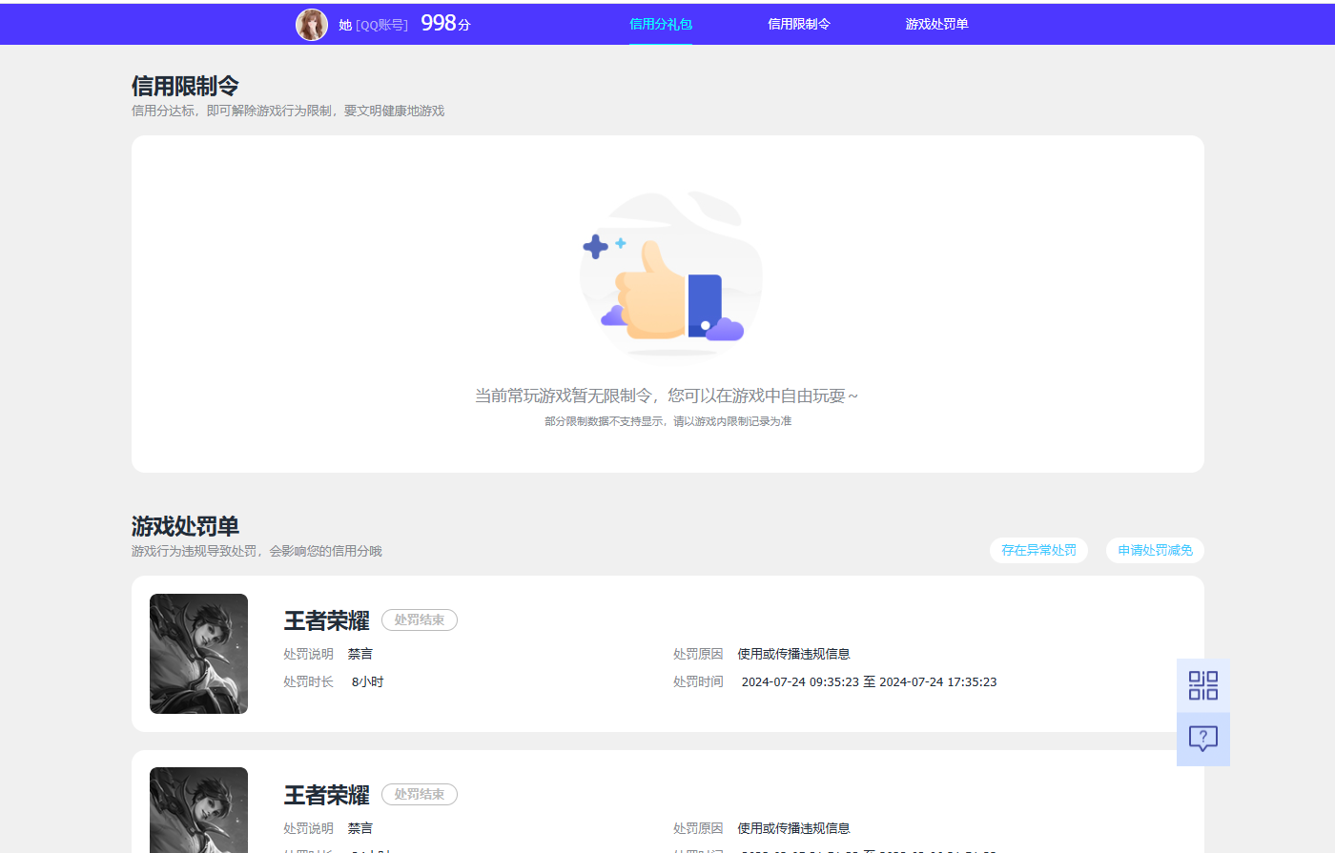Click the 使用或传播违规信息 penalty reason text
The height and width of the screenshot is (853, 1335).
coord(792,653)
